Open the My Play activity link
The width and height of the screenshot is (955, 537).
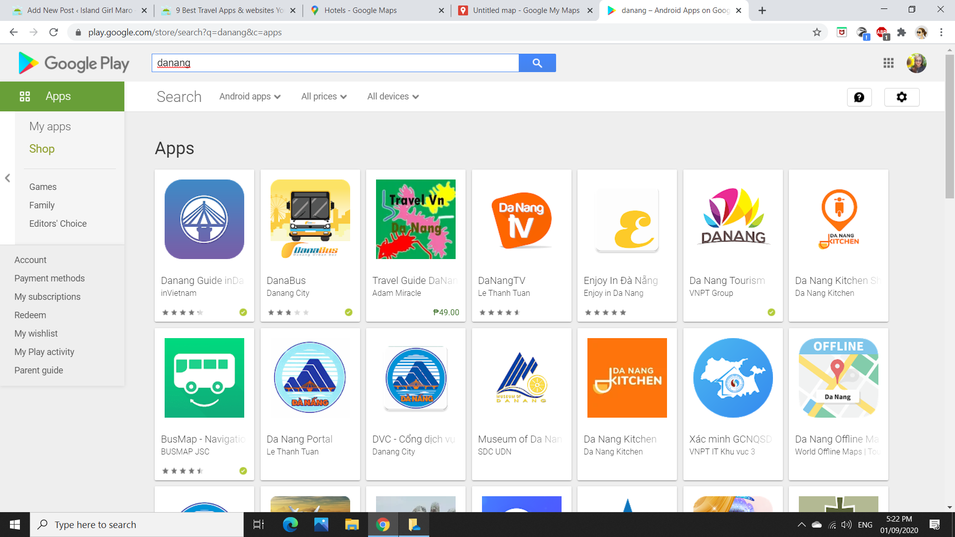tap(44, 352)
